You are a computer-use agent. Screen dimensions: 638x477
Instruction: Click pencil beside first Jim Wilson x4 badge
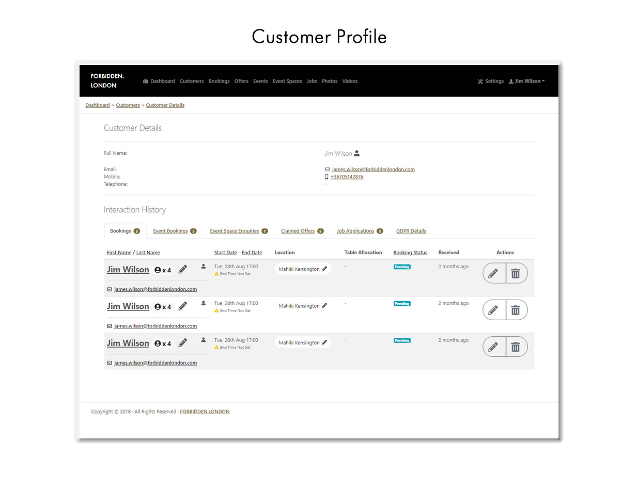coord(183,270)
